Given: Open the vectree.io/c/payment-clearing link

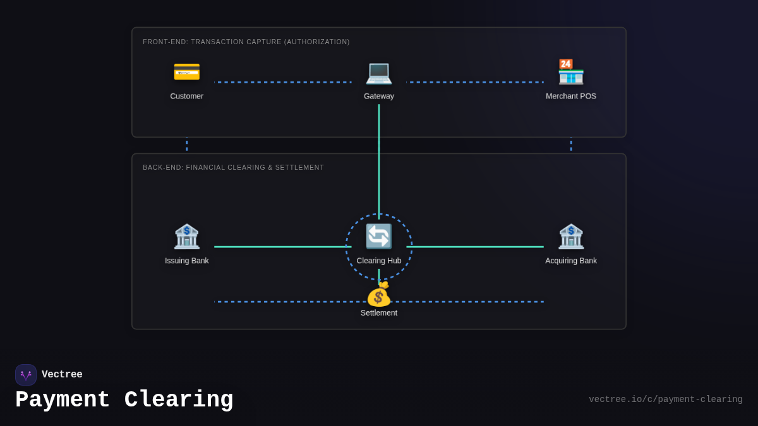Looking at the screenshot, I should 665,399.
